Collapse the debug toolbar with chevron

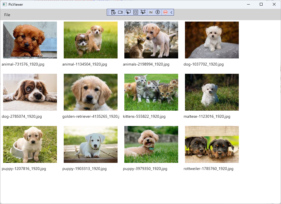[x=171, y=12]
